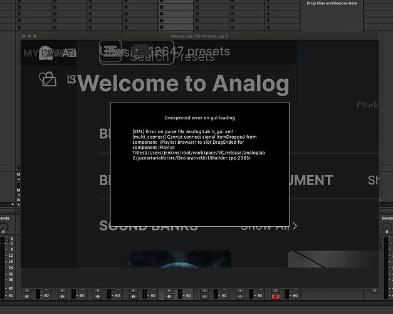
Task: Open the small dropdown arrow at left mixer edge
Action: pos(13,205)
